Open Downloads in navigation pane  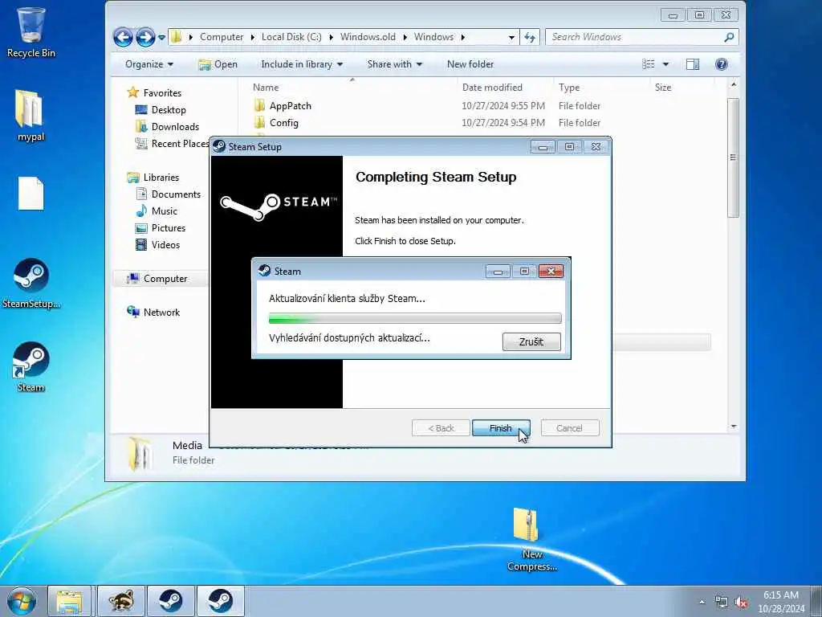[167, 126]
